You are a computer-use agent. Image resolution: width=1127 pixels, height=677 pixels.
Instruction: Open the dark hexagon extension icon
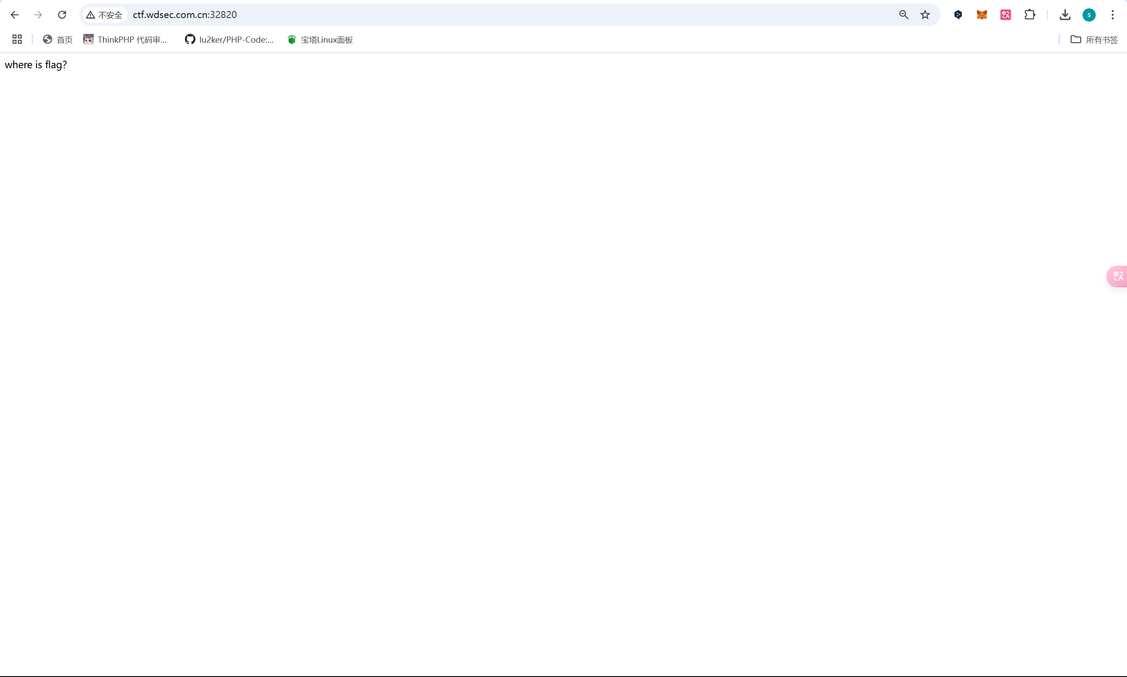(x=958, y=15)
